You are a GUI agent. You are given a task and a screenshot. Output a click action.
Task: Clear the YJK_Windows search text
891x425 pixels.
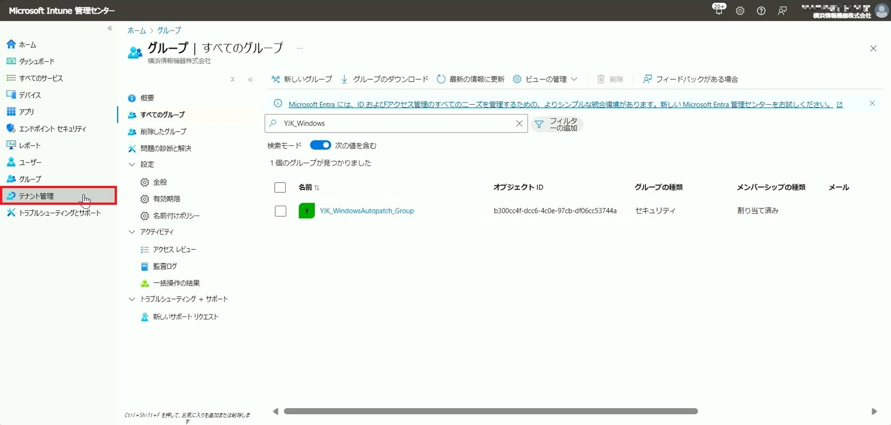tap(519, 123)
